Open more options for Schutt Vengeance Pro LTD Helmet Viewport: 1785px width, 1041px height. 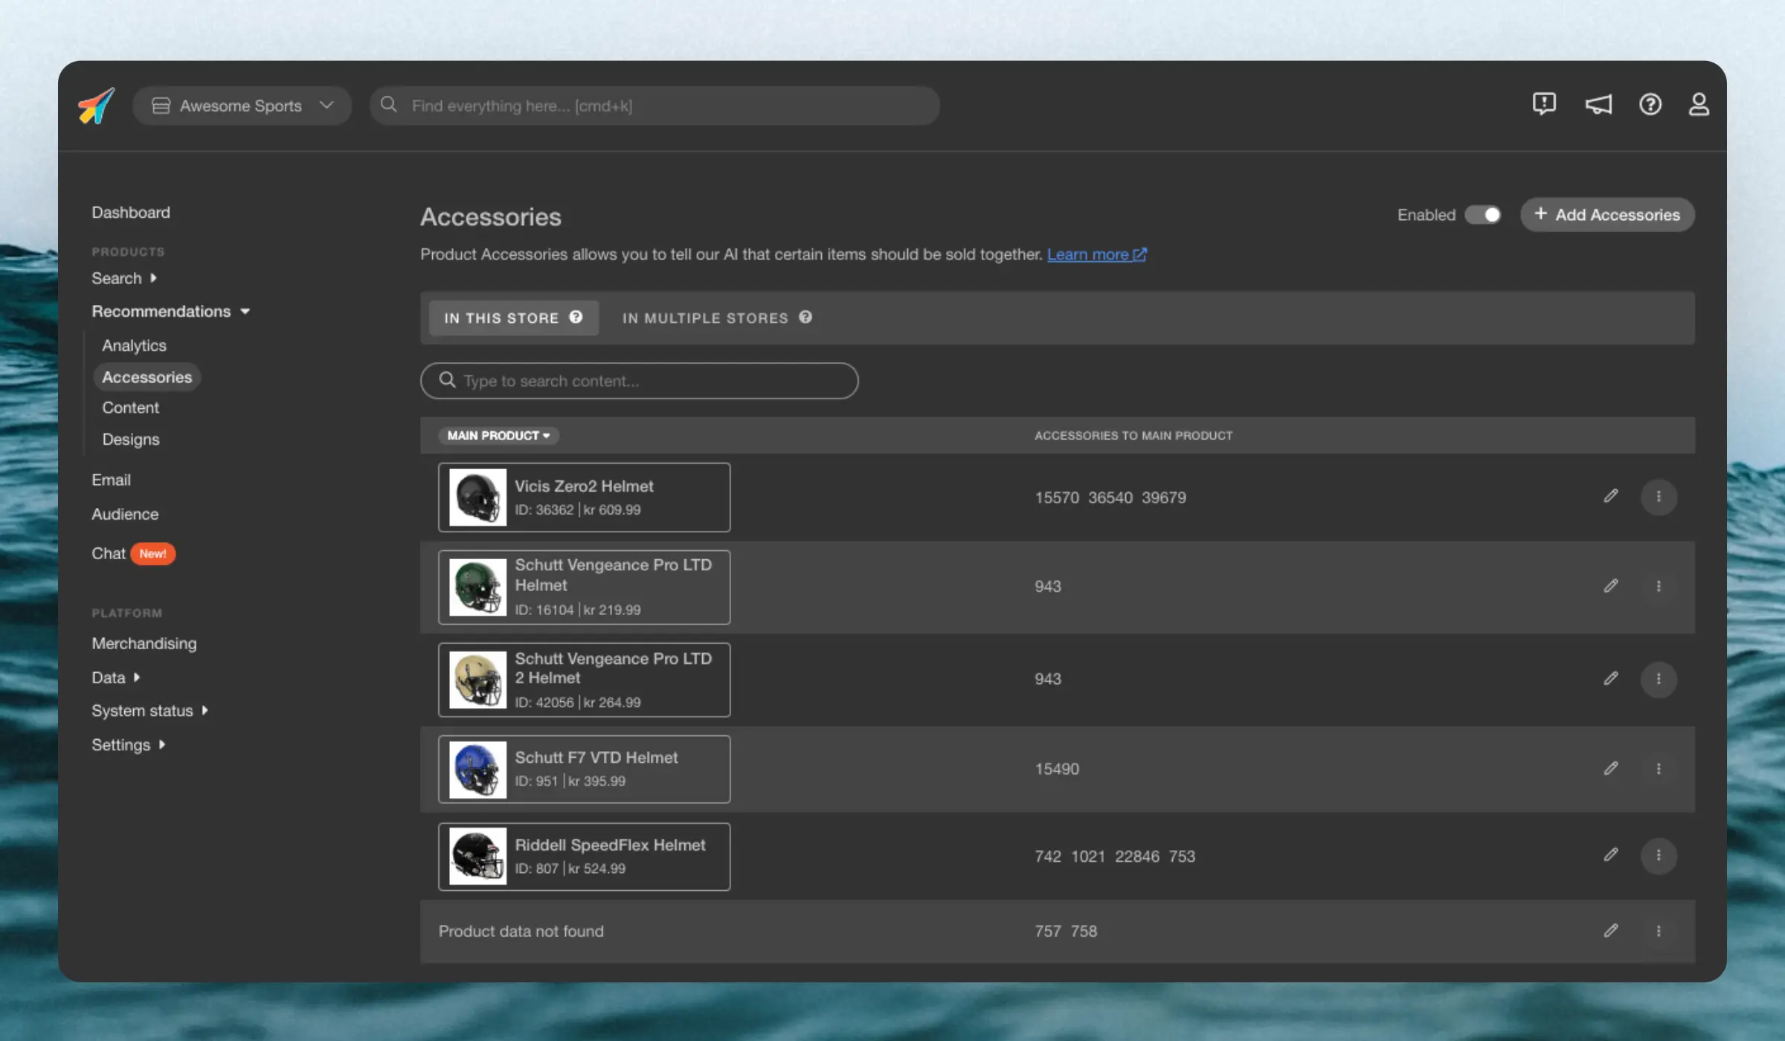click(1659, 586)
